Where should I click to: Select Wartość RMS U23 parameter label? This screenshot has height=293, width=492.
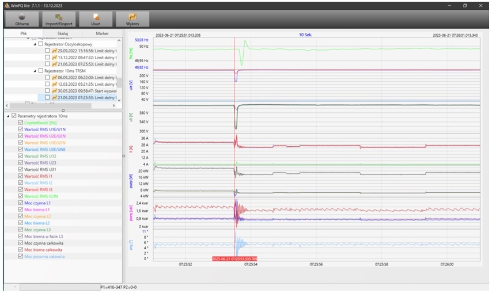pyautogui.click(x=40, y=163)
